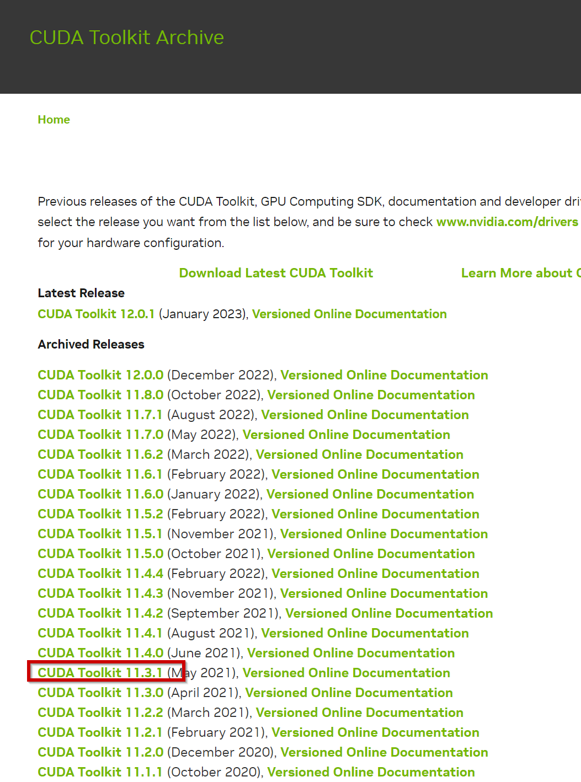
Task: Open the CUDA Toolkit 11.6.2 release
Action: [x=100, y=454]
